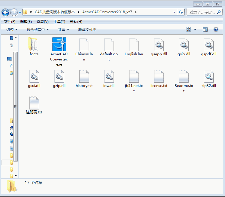Image resolution: width=225 pixels, height=197 pixels.
Task: Open the 组织 dropdown menu
Action: pyautogui.click(x=12, y=29)
